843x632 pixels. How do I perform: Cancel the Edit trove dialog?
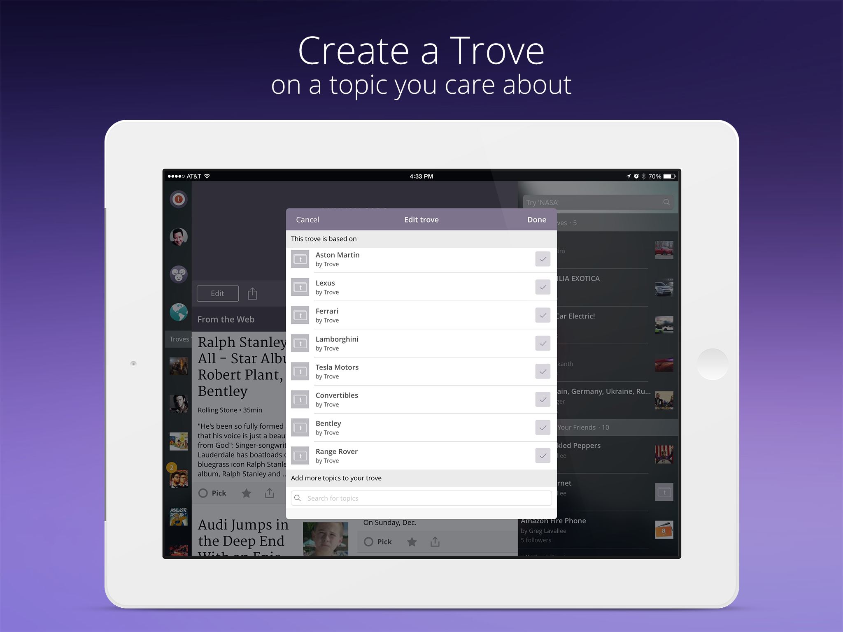[x=307, y=220]
